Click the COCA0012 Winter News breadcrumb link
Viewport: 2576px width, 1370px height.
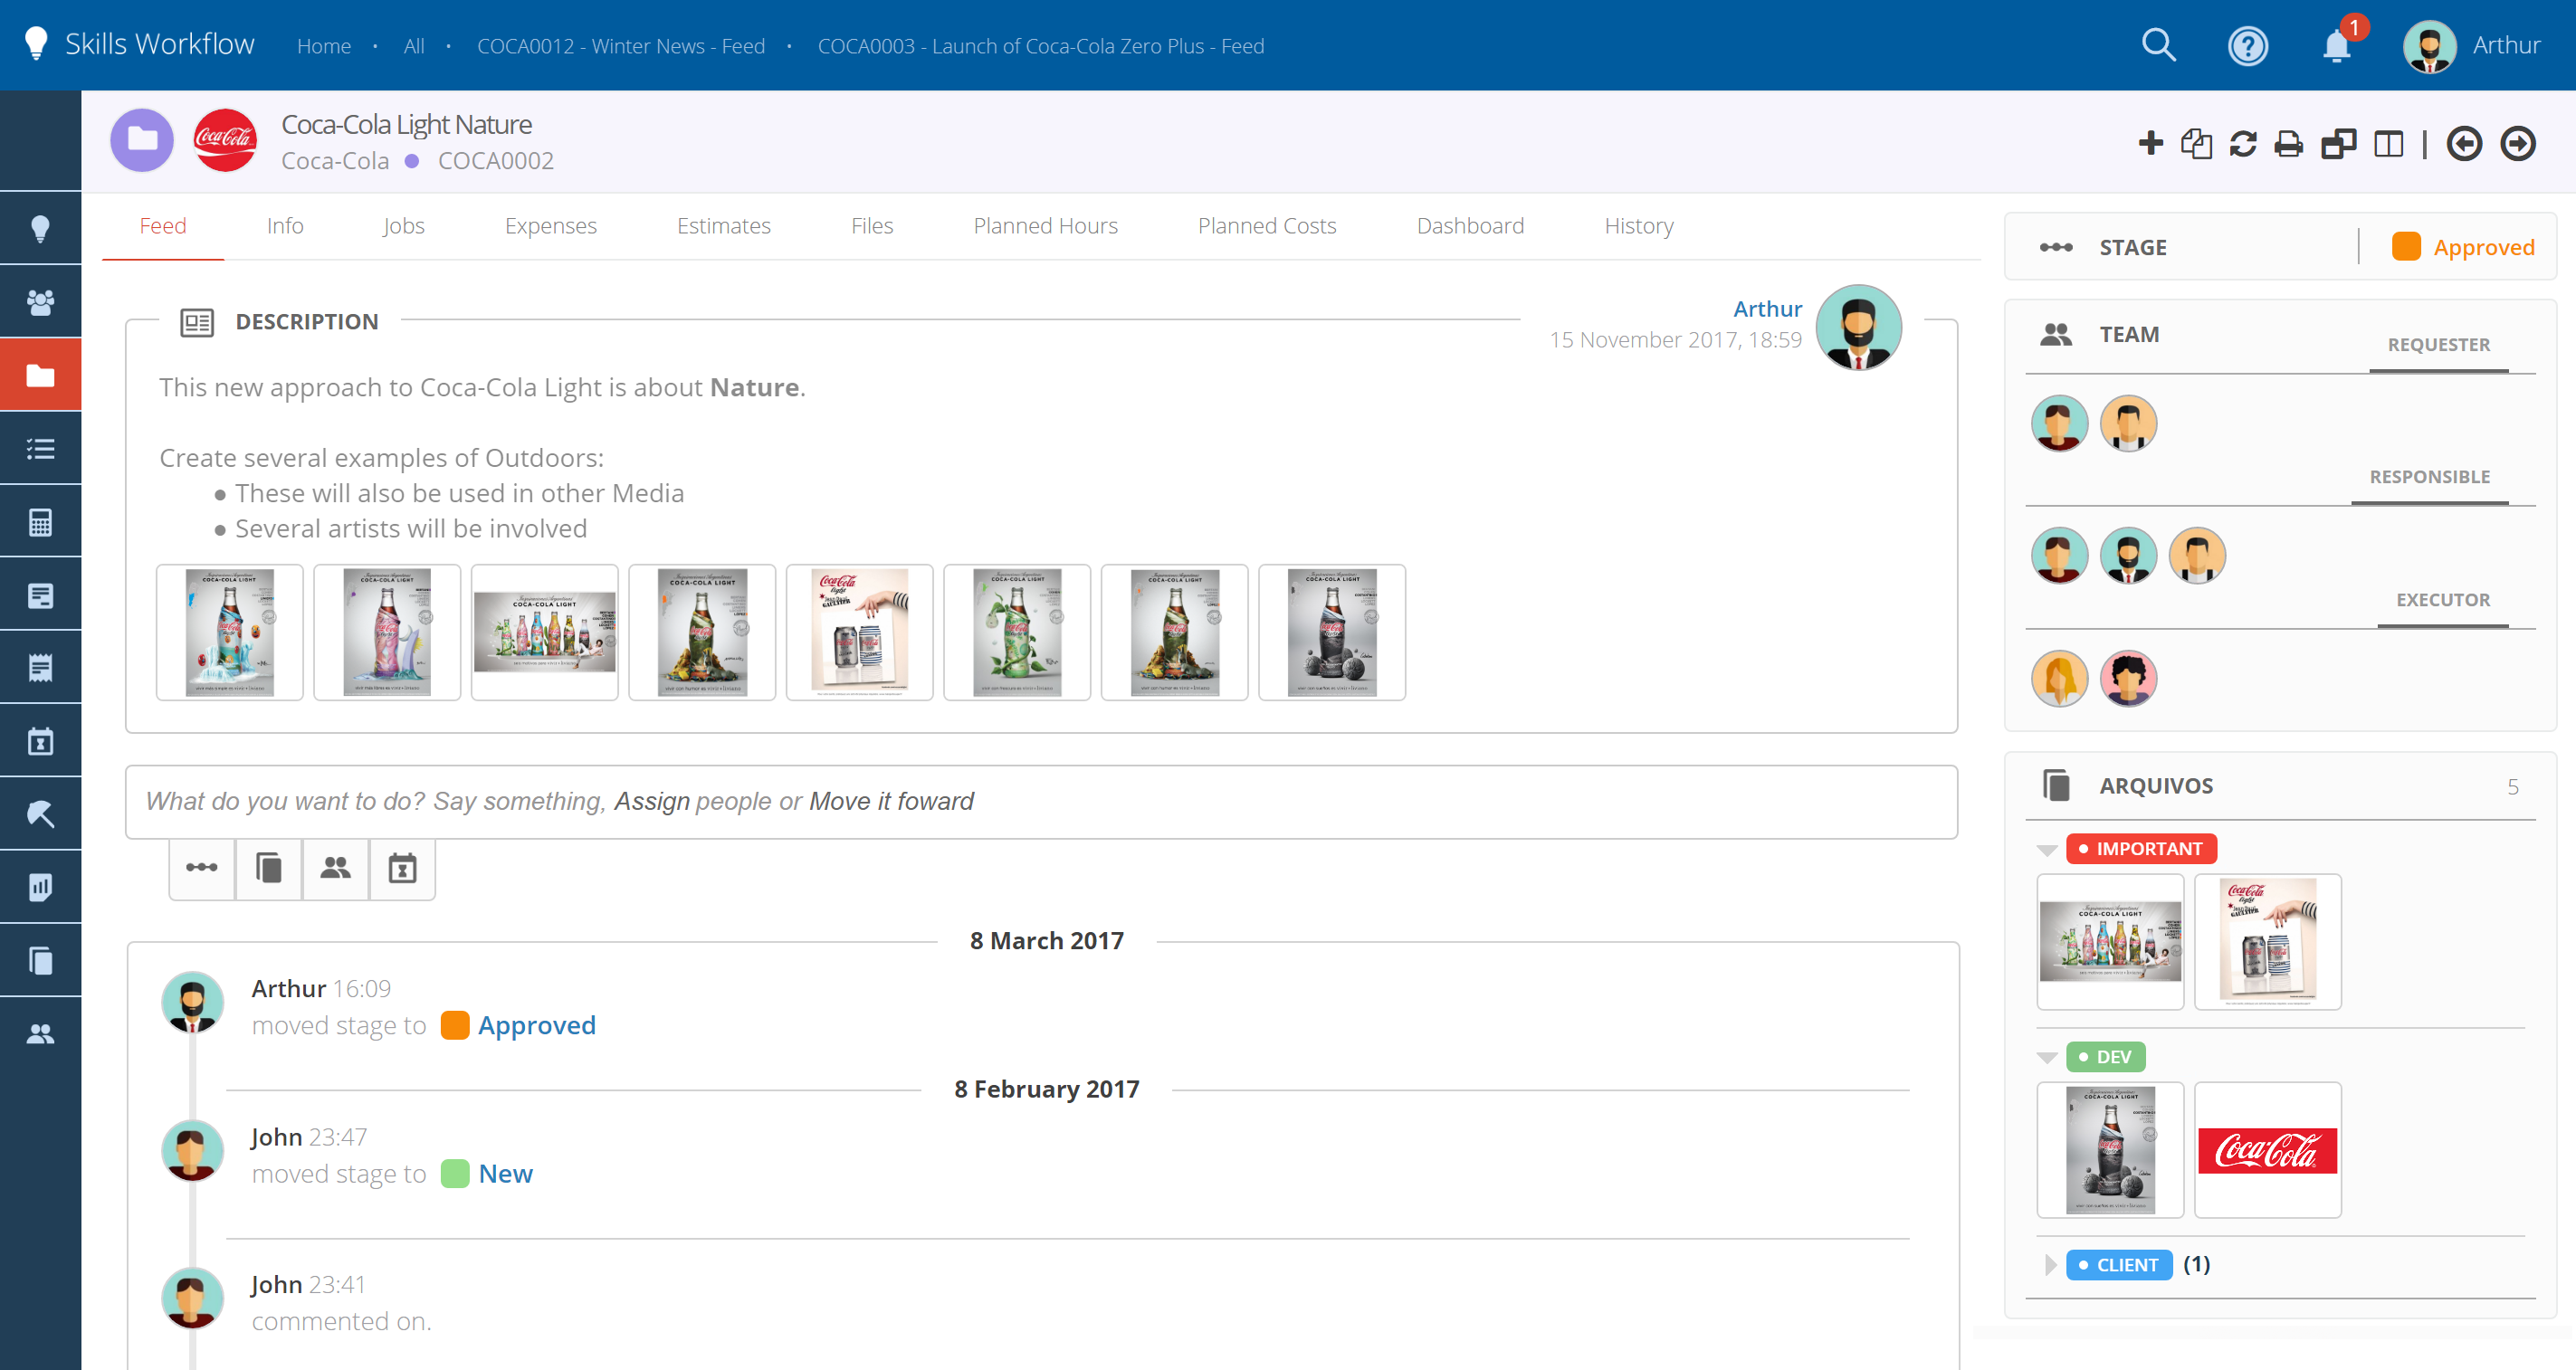tap(620, 46)
